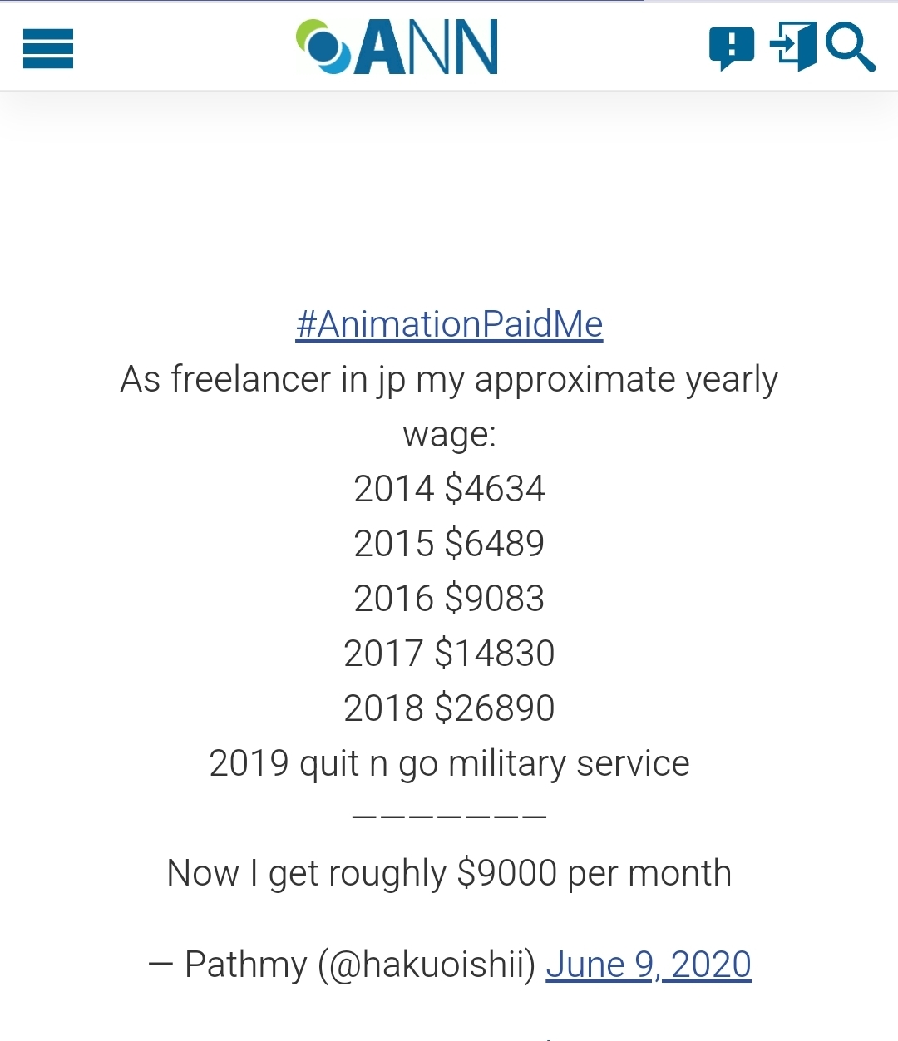
Task: Click the login door arrow icon
Action: coord(793,46)
